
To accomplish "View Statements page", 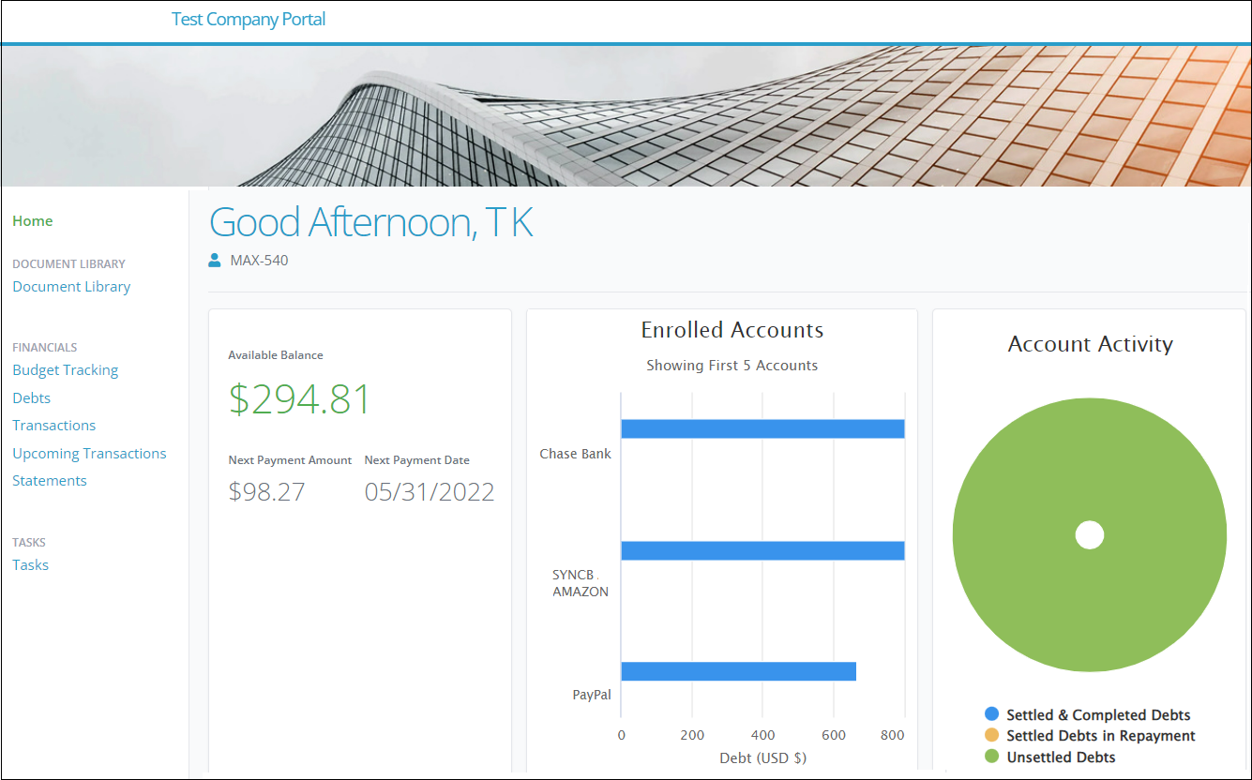I will pos(50,481).
